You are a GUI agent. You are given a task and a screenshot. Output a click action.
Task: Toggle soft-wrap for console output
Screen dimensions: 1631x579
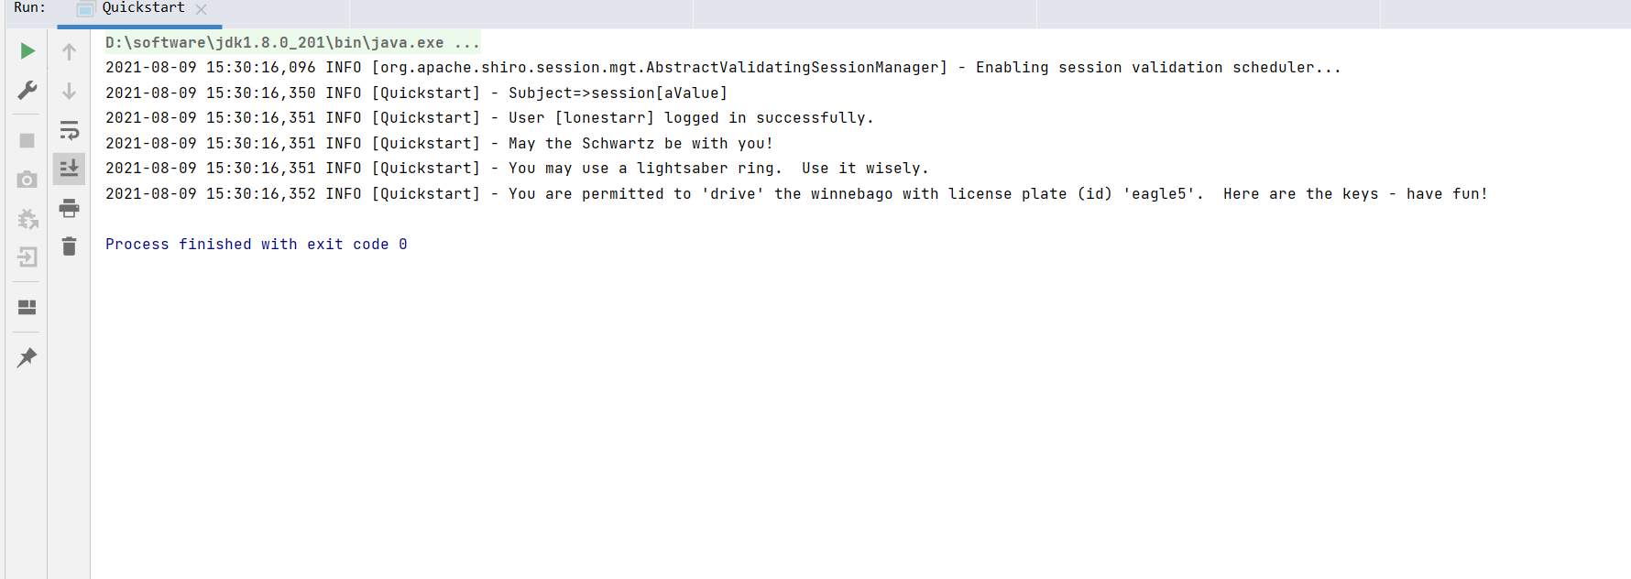pos(69,130)
